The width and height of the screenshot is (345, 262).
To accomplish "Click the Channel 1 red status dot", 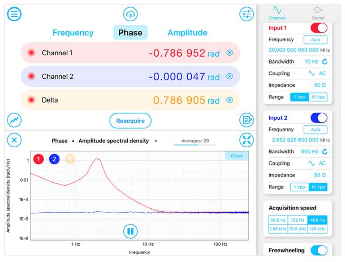I will point(31,53).
